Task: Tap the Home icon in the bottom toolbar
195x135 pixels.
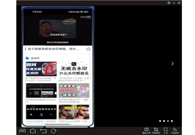Action: (x=33, y=131)
